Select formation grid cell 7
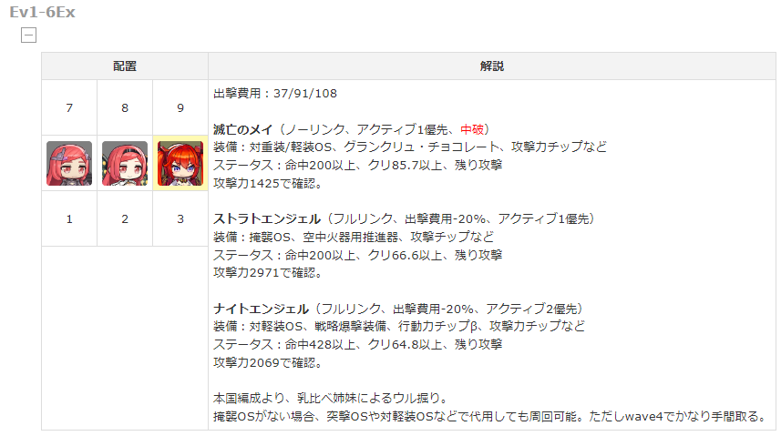 pyautogui.click(x=69, y=107)
